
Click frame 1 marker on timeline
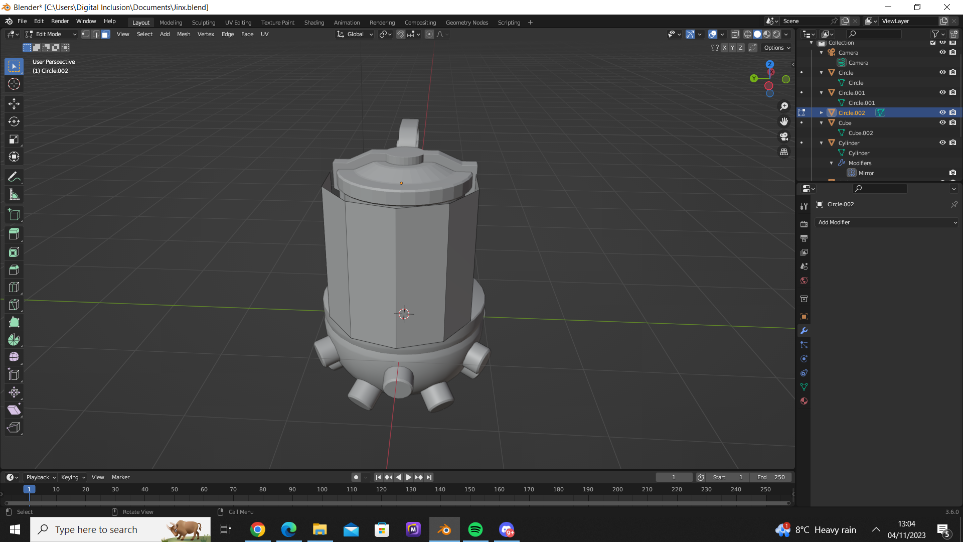tap(29, 489)
